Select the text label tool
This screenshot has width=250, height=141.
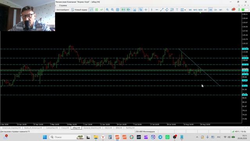click(x=177, y=10)
